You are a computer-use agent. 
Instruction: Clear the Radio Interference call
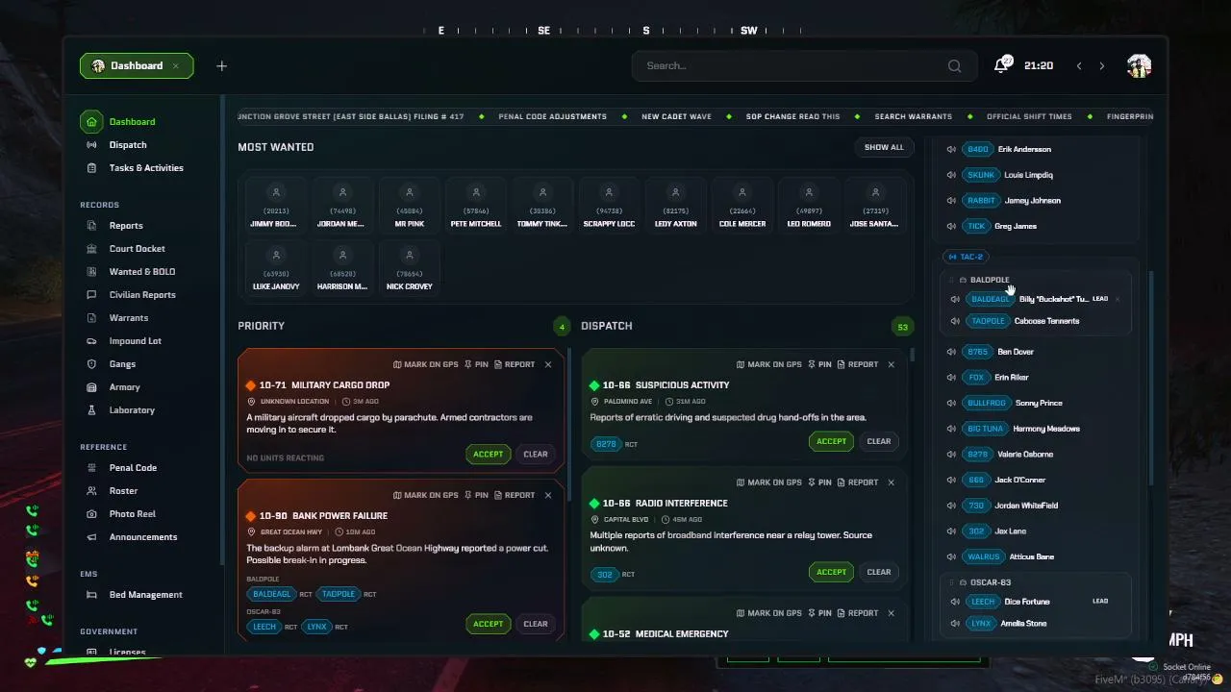pyautogui.click(x=879, y=572)
